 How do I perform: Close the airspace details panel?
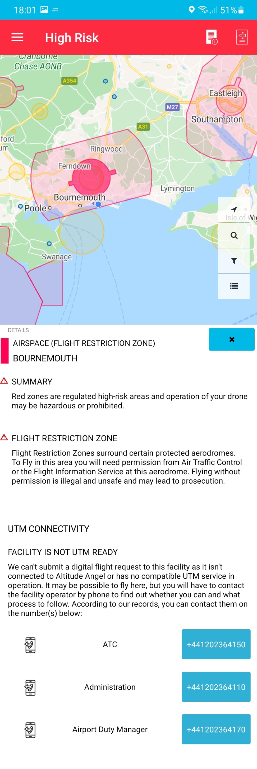pos(231,339)
